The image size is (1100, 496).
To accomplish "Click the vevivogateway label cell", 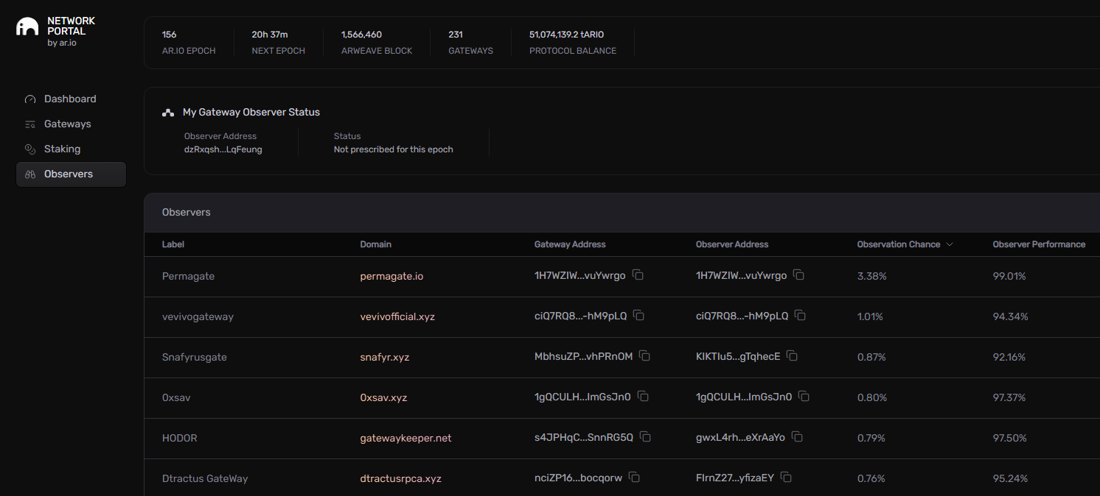I will (x=198, y=316).
